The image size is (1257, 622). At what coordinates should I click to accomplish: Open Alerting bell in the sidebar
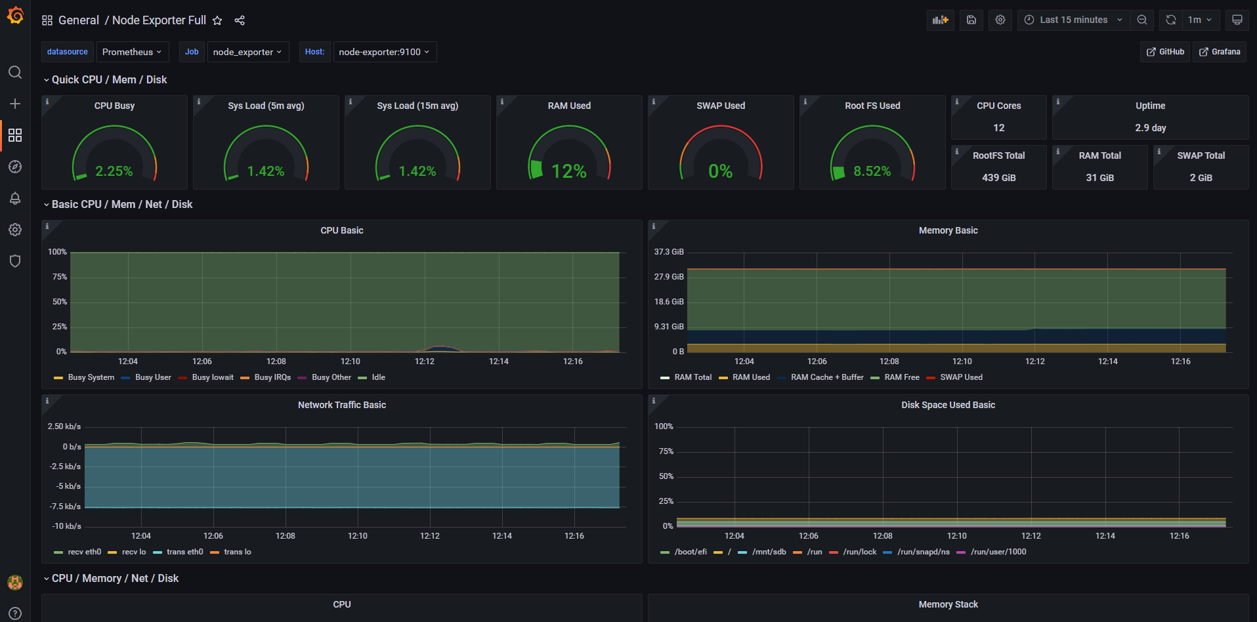[x=15, y=198]
